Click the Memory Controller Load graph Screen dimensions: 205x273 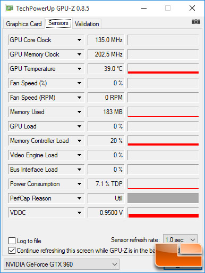coord(163,141)
